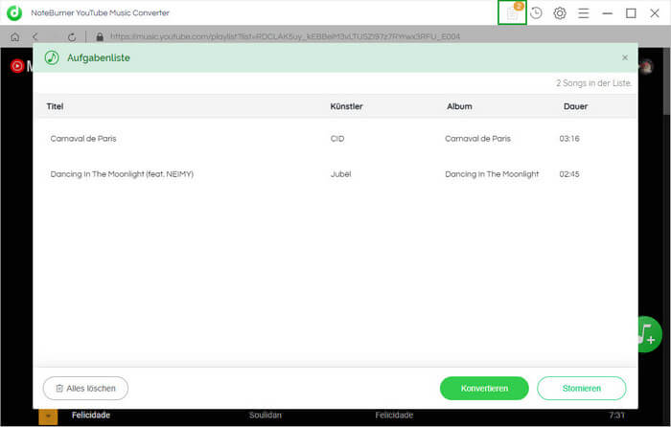Click duration 03:16
Screen dimensions: 671x427
[x=569, y=139]
